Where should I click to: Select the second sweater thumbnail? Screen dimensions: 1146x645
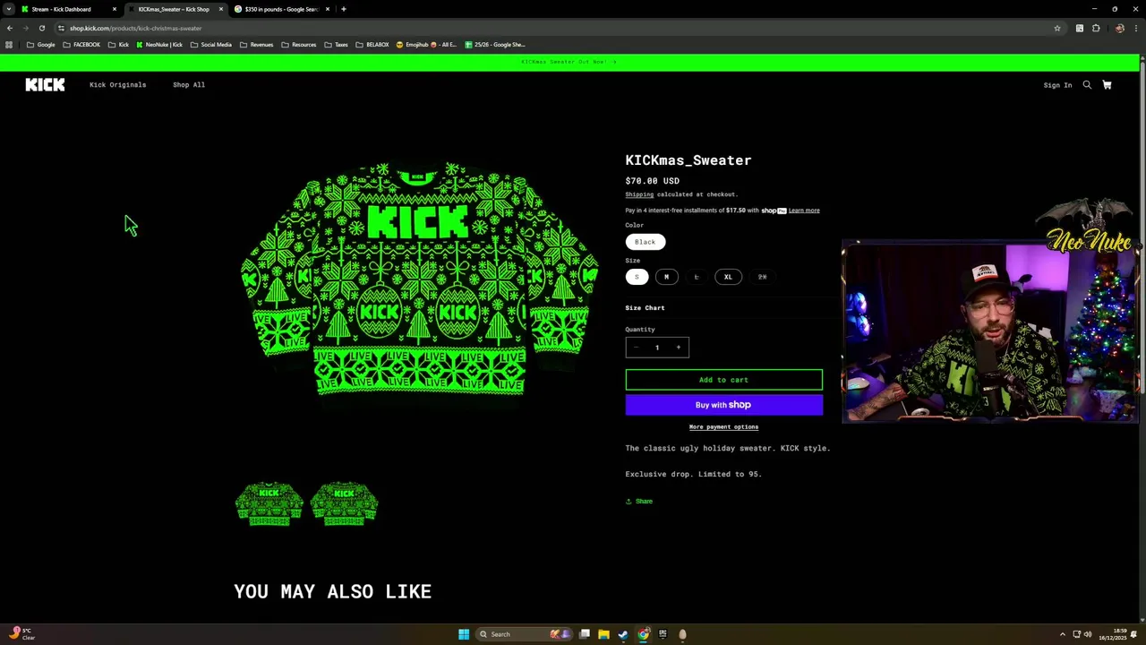click(344, 503)
